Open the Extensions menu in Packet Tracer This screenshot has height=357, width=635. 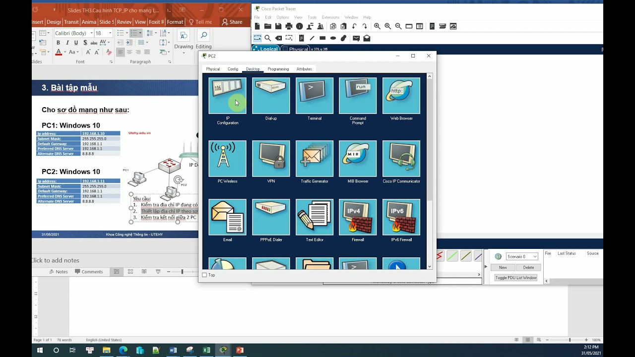pos(330,17)
